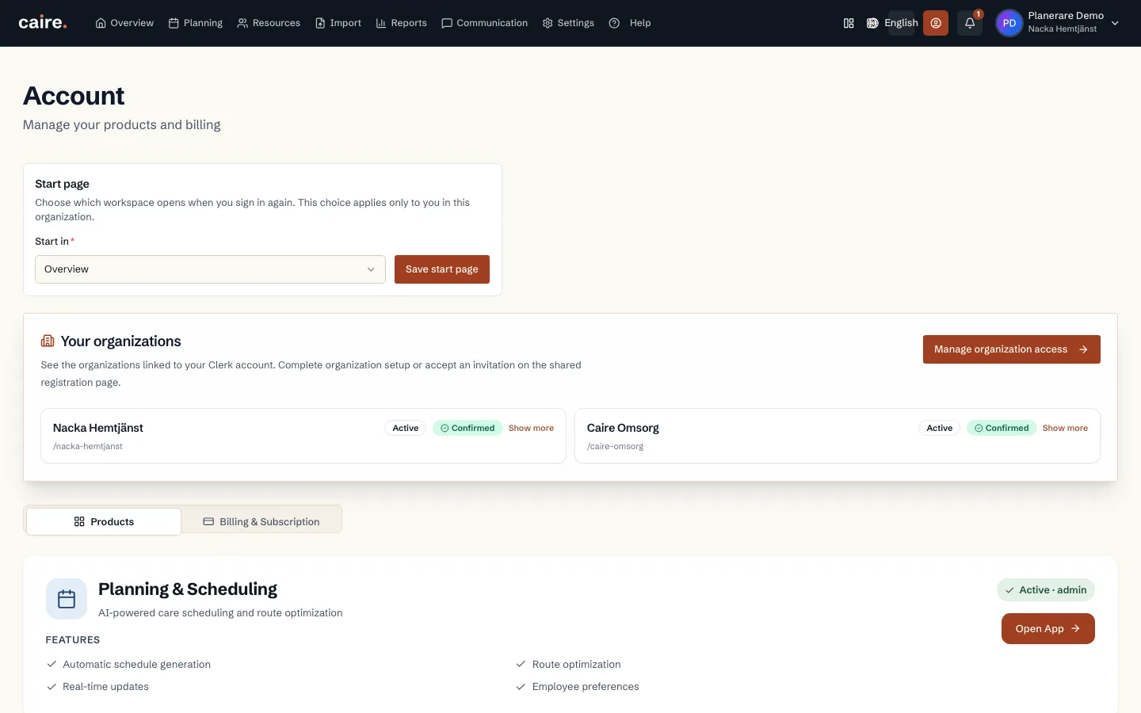Open the Communication nav item
The image size is (1141, 713).
485,23
